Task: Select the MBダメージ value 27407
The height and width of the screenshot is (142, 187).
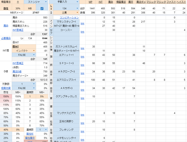Action: point(36,13)
